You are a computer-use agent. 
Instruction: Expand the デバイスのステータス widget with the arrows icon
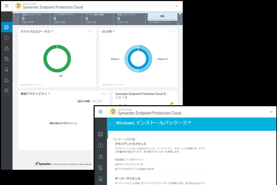coord(89,31)
